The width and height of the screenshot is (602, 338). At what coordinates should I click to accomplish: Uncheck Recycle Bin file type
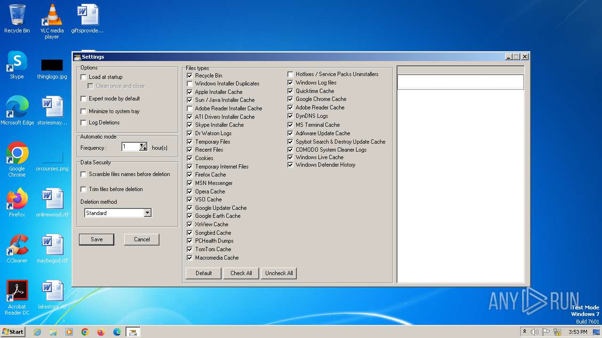[190, 76]
